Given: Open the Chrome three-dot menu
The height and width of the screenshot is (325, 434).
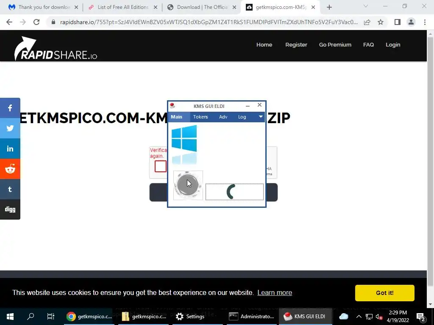Looking at the screenshot, I should (x=425, y=22).
